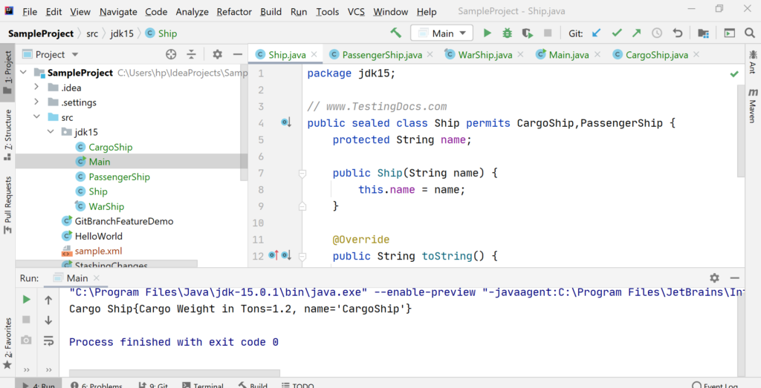Open the Refactor menu

pos(234,12)
